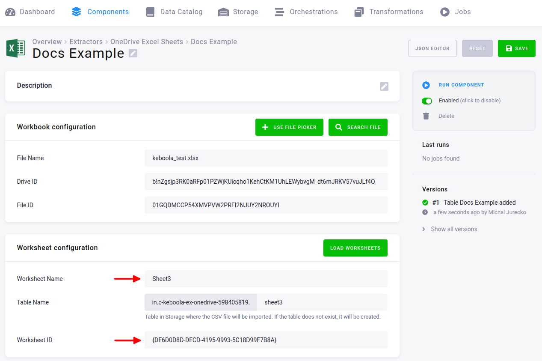This screenshot has width=542, height=361.
Task: Open Dashboard from the gauge icon
Action: pos(10,12)
